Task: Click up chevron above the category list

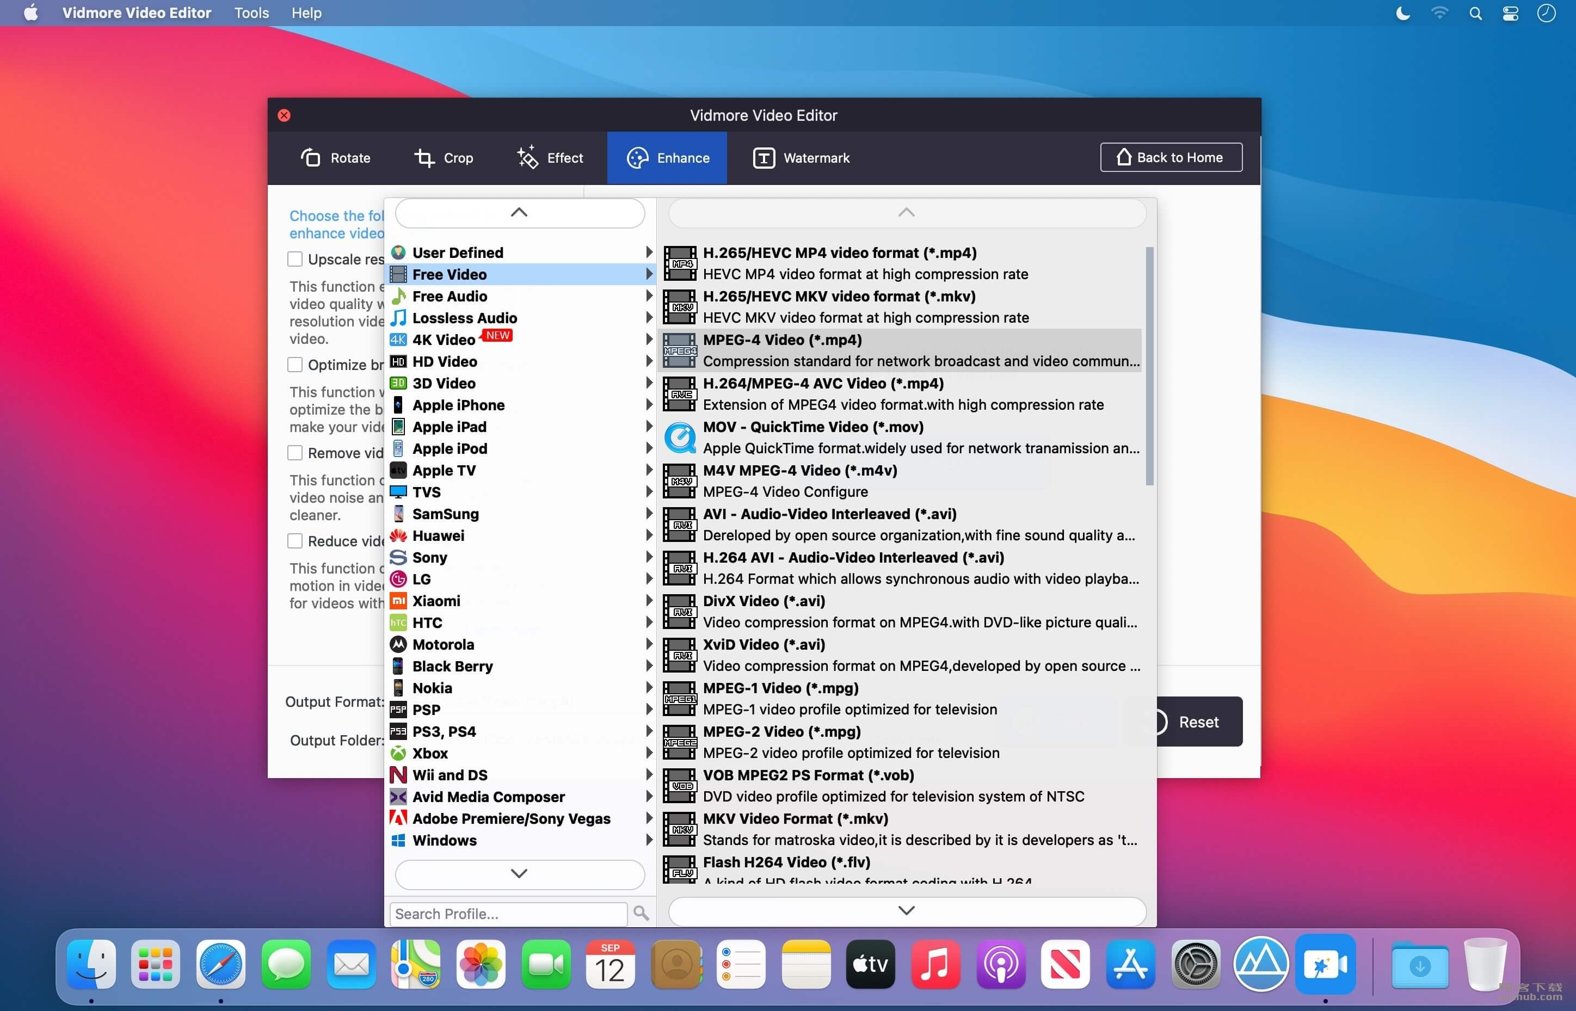Action: (519, 213)
